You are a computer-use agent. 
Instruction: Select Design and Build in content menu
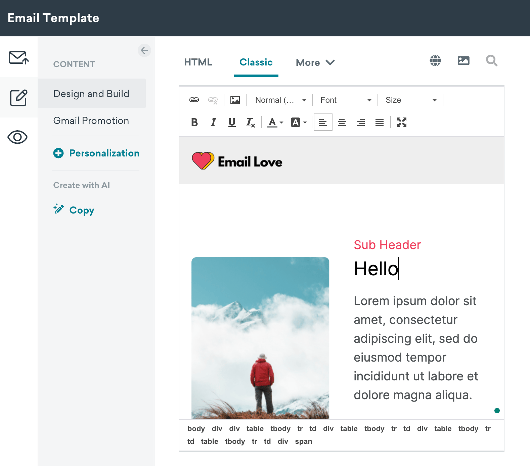(x=92, y=93)
